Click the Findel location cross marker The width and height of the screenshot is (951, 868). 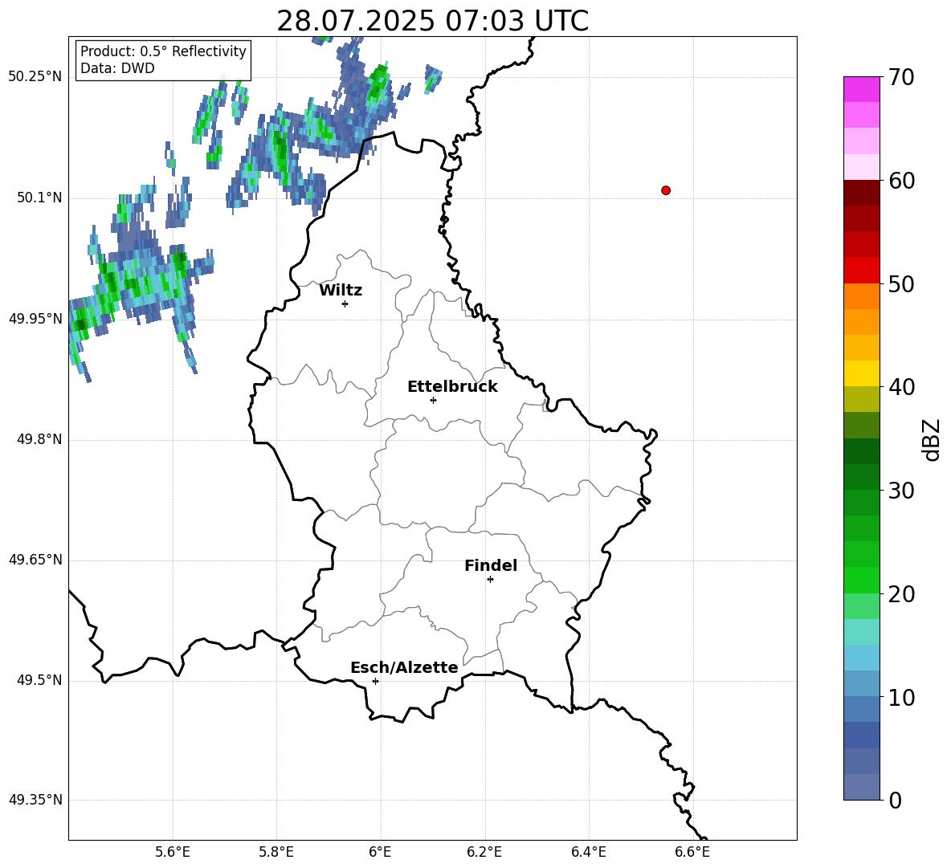pos(490,580)
